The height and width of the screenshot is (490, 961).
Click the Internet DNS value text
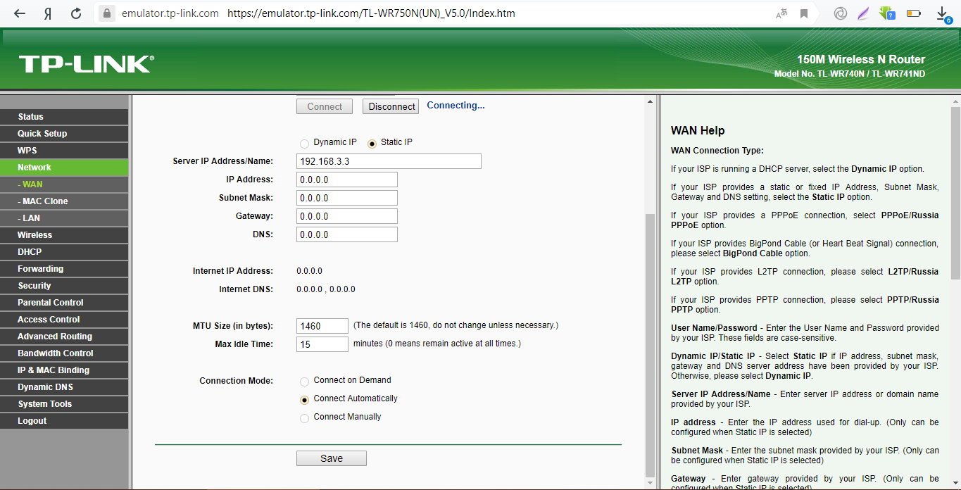click(x=326, y=289)
